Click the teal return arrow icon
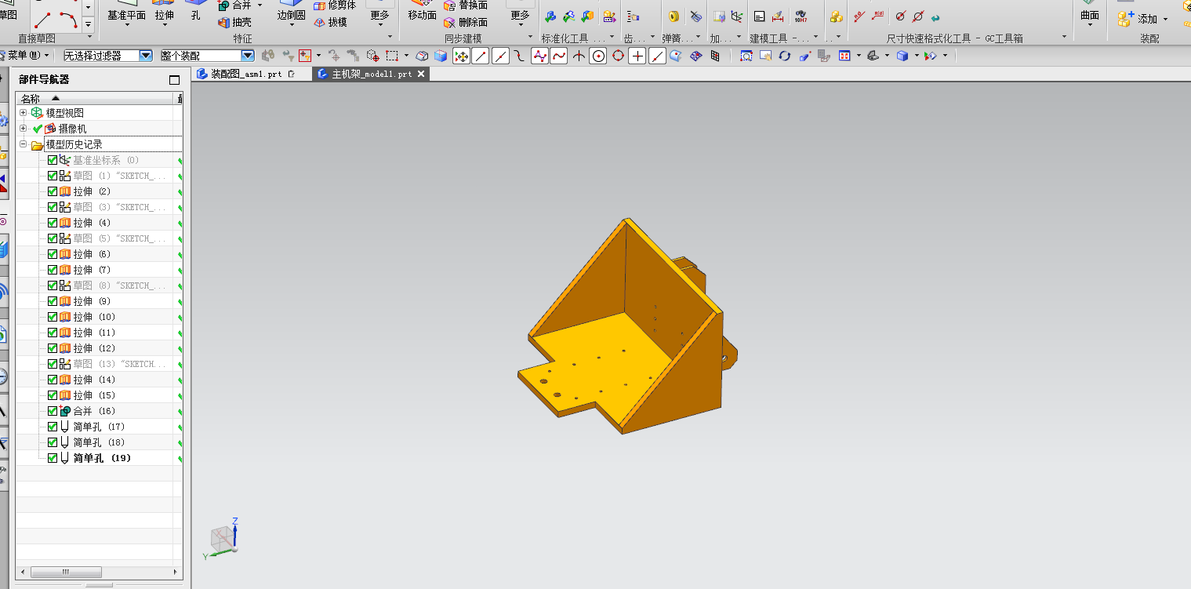This screenshot has height=589, width=1191. click(x=935, y=16)
